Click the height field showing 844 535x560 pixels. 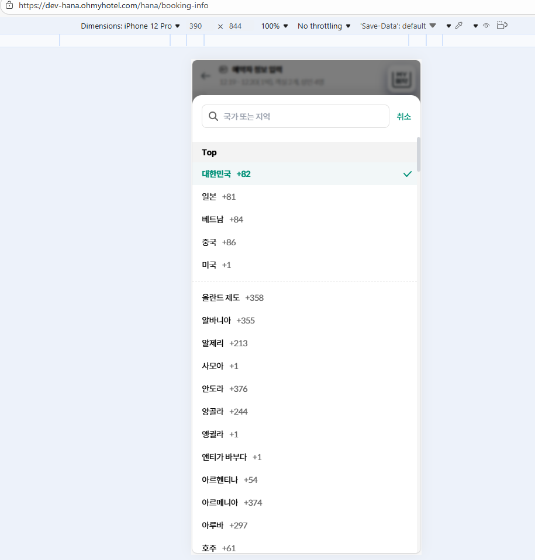coord(235,26)
